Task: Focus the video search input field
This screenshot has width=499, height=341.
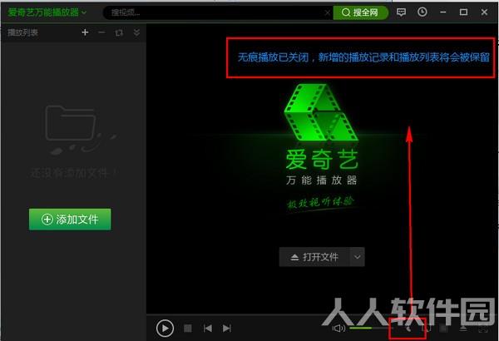Action: coord(216,12)
